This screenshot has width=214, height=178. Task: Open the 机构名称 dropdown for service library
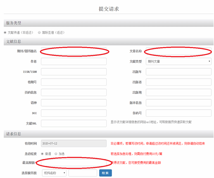pyautogui.click(x=54, y=173)
